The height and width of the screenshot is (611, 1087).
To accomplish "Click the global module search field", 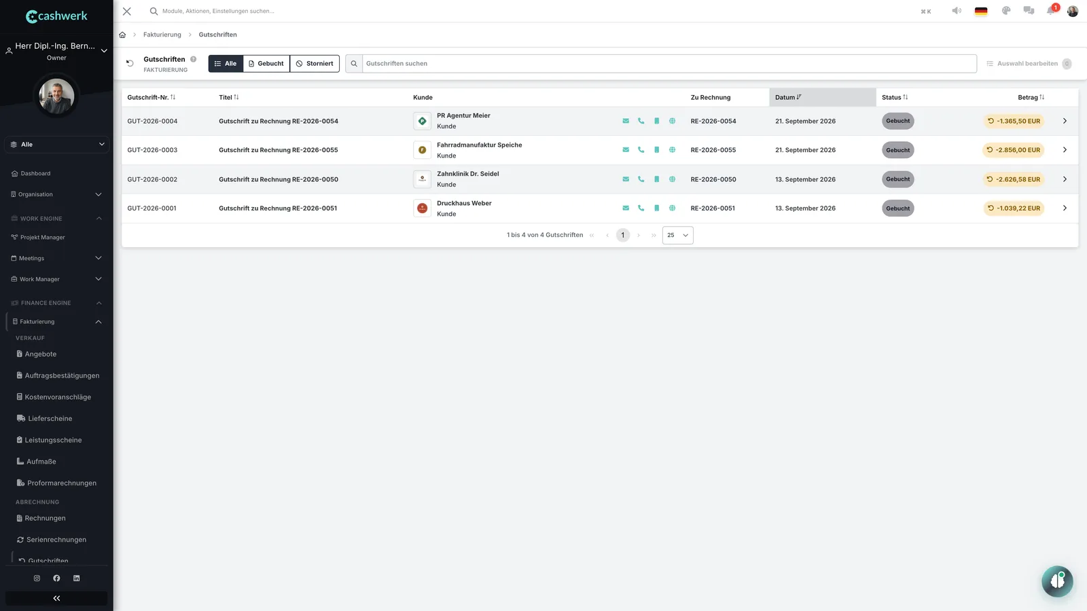I will point(218,11).
